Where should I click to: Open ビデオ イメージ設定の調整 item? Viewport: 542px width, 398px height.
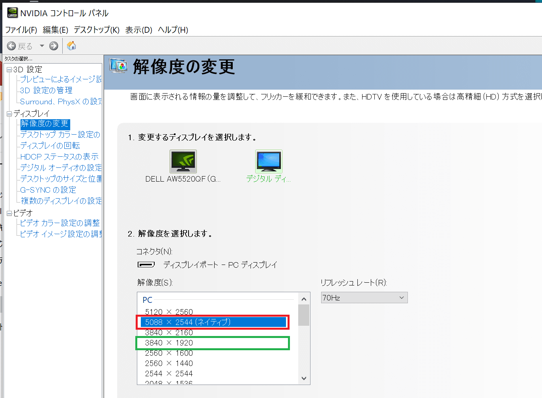[61, 234]
